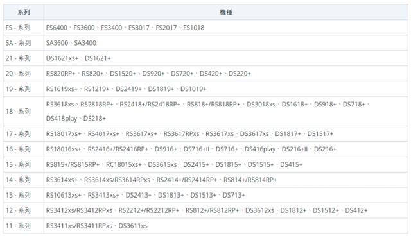Click model DS718+
This screenshot has width=411, height=238.
(354, 104)
